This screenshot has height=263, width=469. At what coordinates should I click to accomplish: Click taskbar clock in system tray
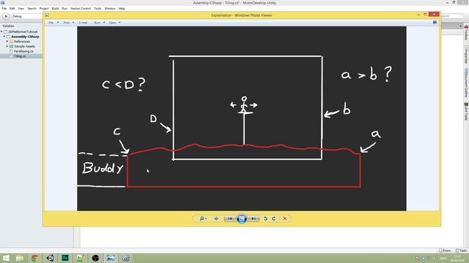pyautogui.click(x=457, y=258)
